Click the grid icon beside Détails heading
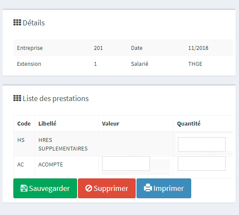This screenshot has width=239, height=215. (17, 22)
